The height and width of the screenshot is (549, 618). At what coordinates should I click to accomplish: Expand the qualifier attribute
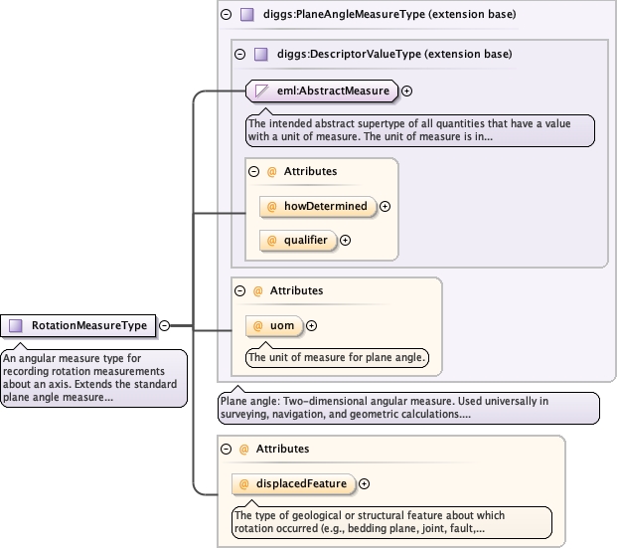[x=346, y=240]
